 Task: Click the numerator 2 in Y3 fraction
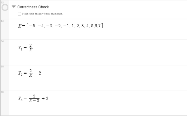point(34,96)
